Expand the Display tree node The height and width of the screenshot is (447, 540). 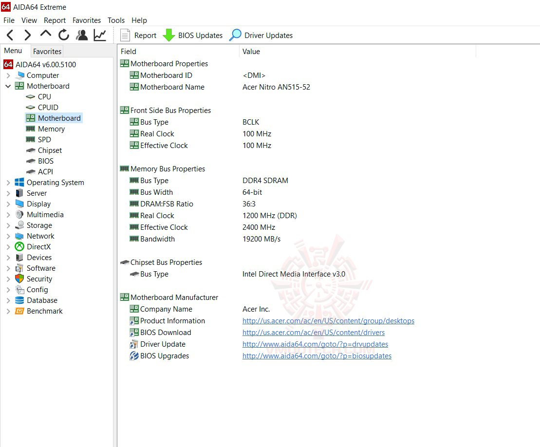tap(8, 204)
